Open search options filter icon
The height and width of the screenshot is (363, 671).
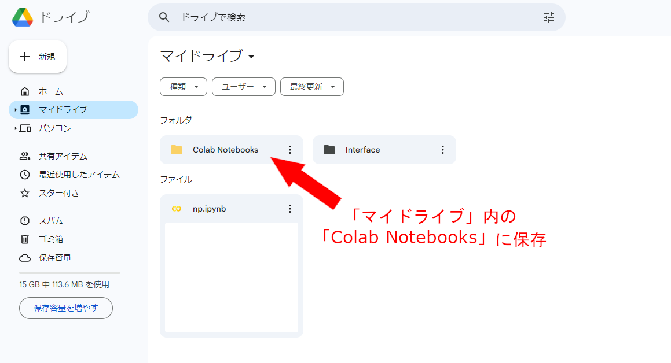pos(548,17)
